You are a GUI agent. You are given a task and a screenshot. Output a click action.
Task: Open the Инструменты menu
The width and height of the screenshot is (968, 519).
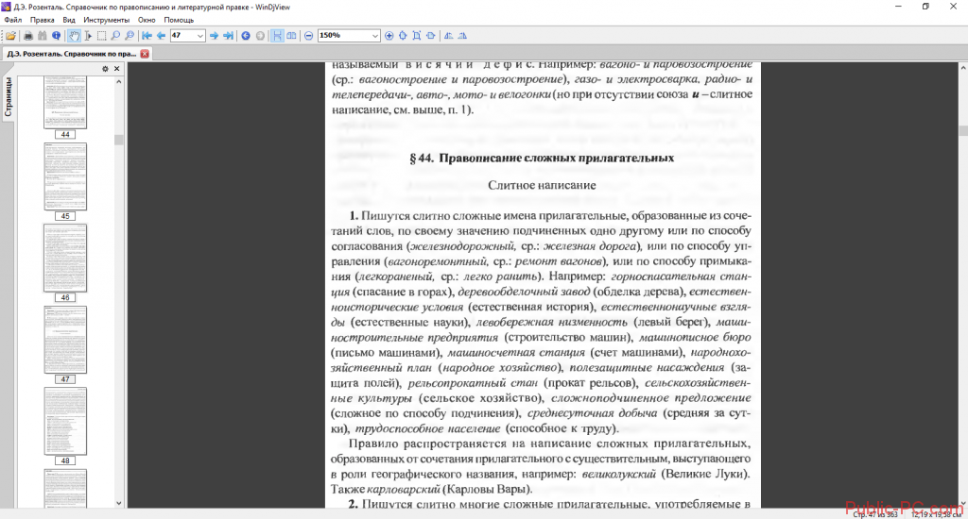[x=106, y=20]
